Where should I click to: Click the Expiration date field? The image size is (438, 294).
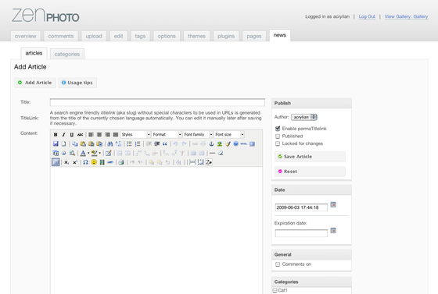(x=301, y=233)
